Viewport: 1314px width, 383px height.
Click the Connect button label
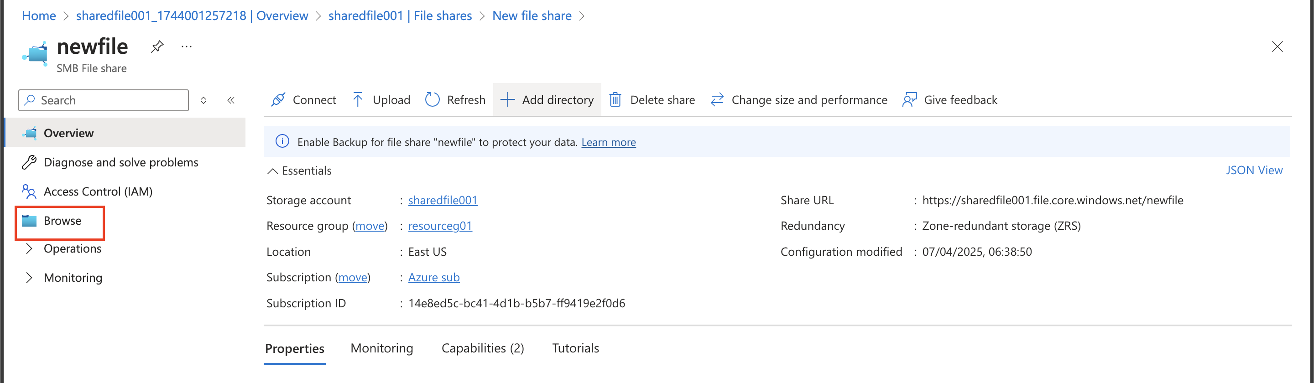coord(314,100)
